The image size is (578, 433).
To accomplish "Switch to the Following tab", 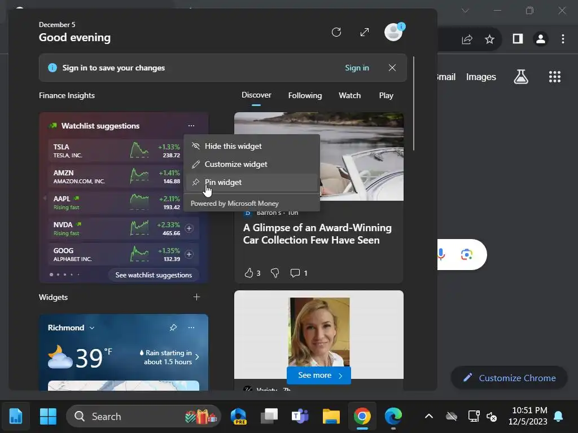I will 305,95.
